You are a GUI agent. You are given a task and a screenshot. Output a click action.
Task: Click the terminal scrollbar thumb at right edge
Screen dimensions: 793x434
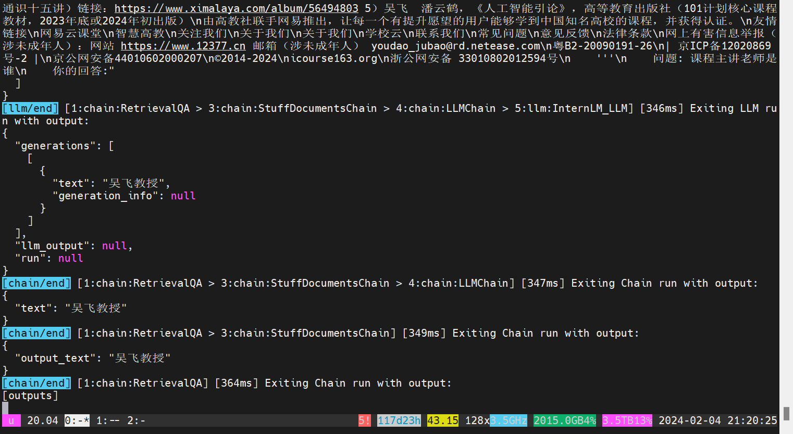coord(787,414)
